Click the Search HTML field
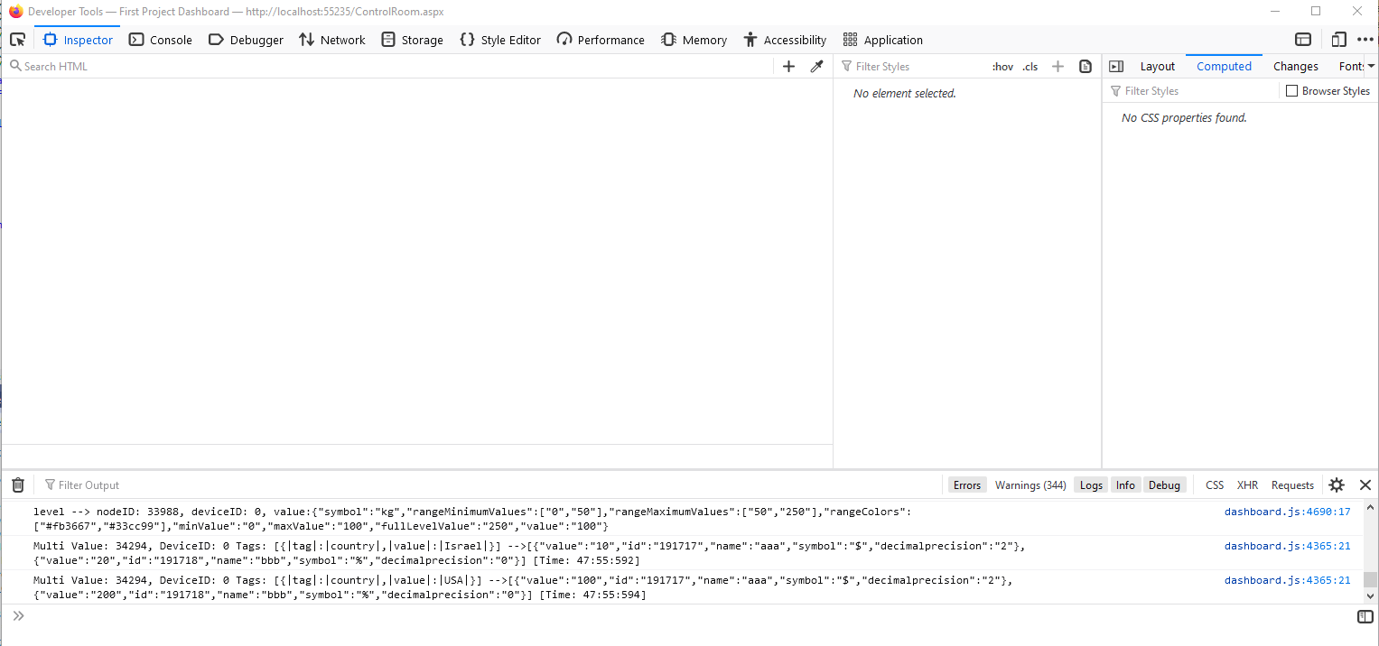Screen dimensions: 1379x646 (x=388, y=66)
